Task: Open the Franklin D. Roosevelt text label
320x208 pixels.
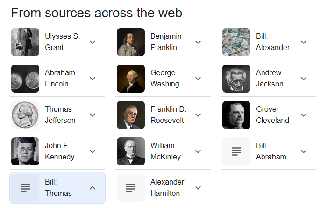Action: click(168, 115)
